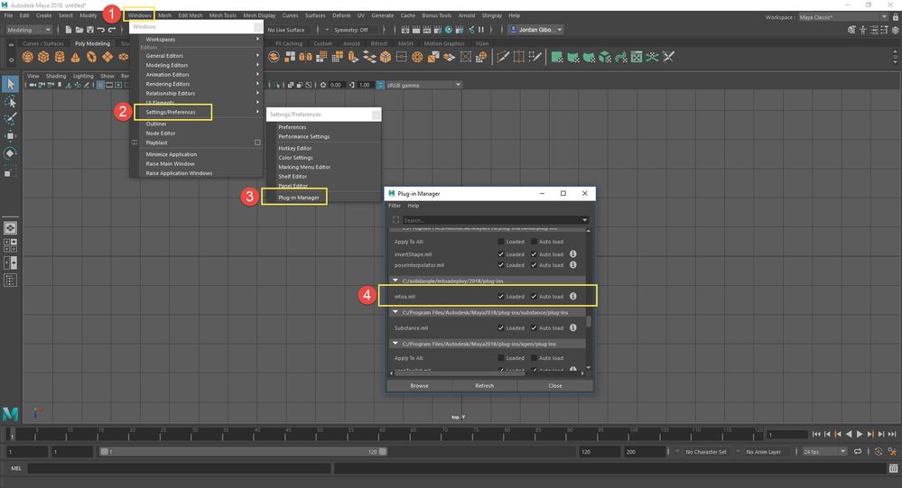Open the Hotkey Editor entry
The width and height of the screenshot is (902, 488).
click(x=294, y=148)
